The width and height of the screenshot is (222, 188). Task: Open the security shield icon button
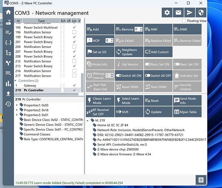[201, 12]
